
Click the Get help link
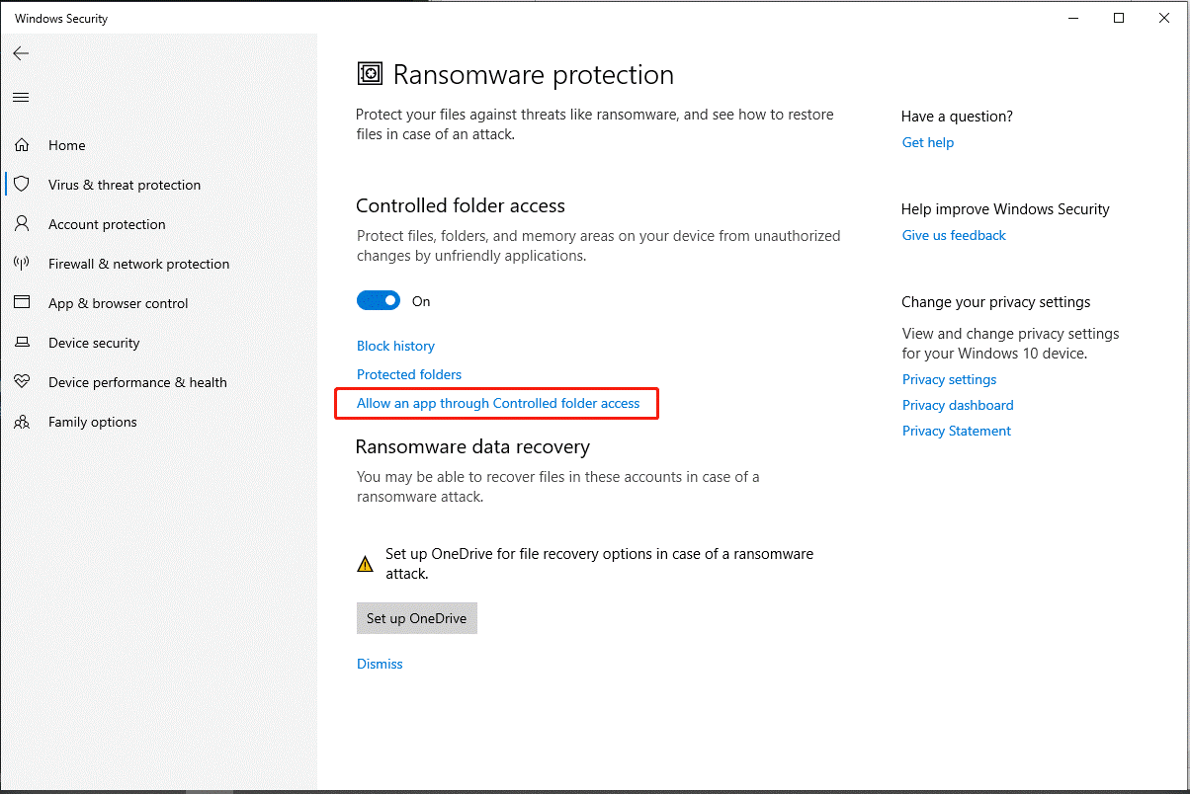coord(928,142)
